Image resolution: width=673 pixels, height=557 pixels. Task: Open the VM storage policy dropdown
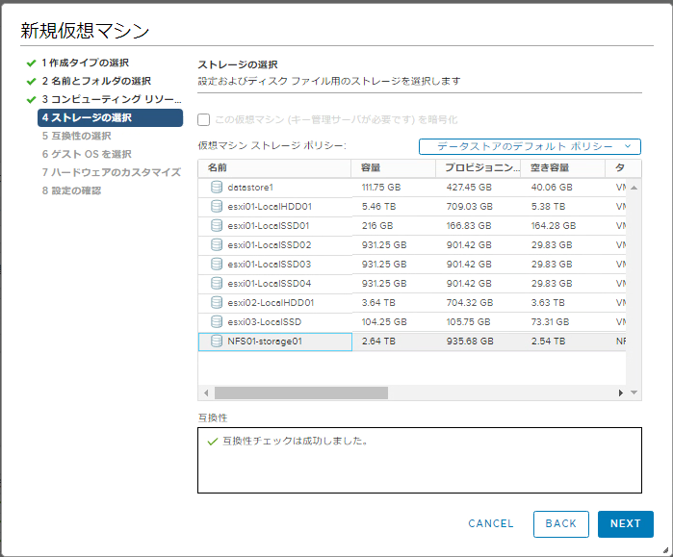coord(530,146)
